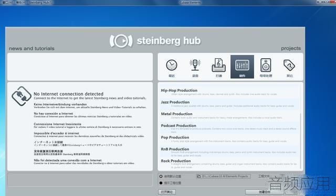This screenshot has height=196, width=336.
Task: Click 'Não foi detectada uma conexão' message
Action: 68,160
